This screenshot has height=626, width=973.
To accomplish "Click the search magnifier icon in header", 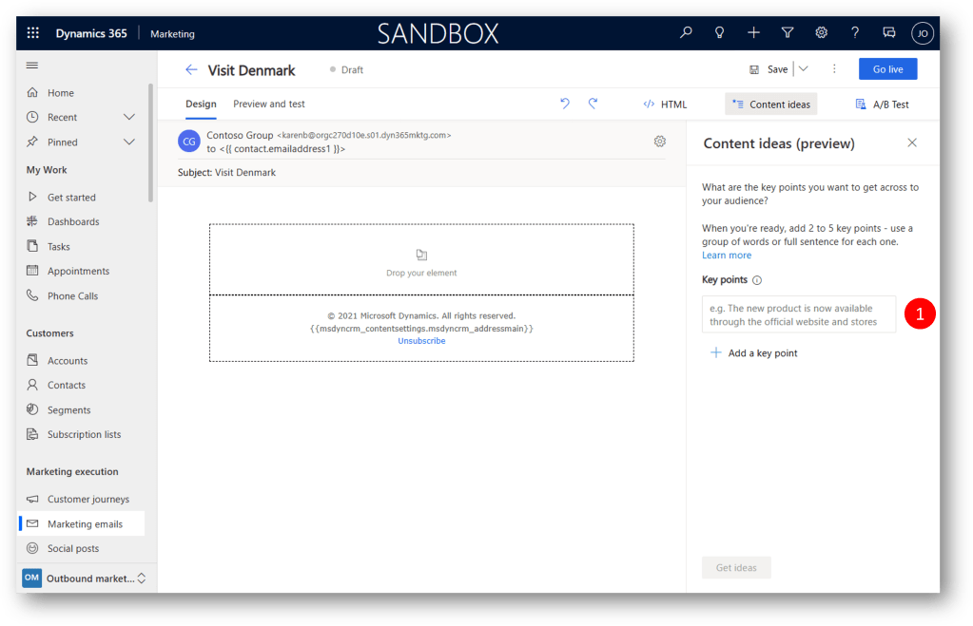I will click(686, 33).
